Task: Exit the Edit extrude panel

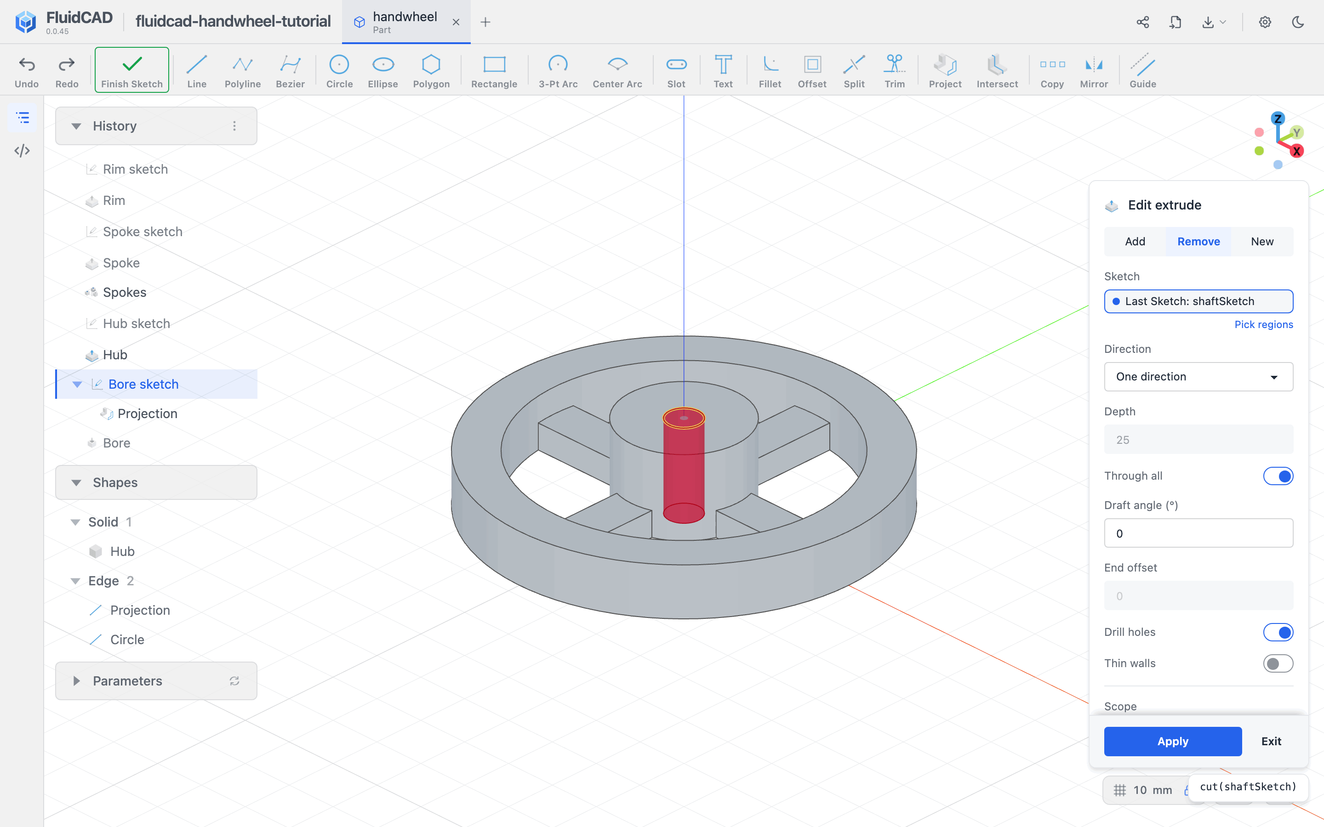Action: click(x=1271, y=741)
